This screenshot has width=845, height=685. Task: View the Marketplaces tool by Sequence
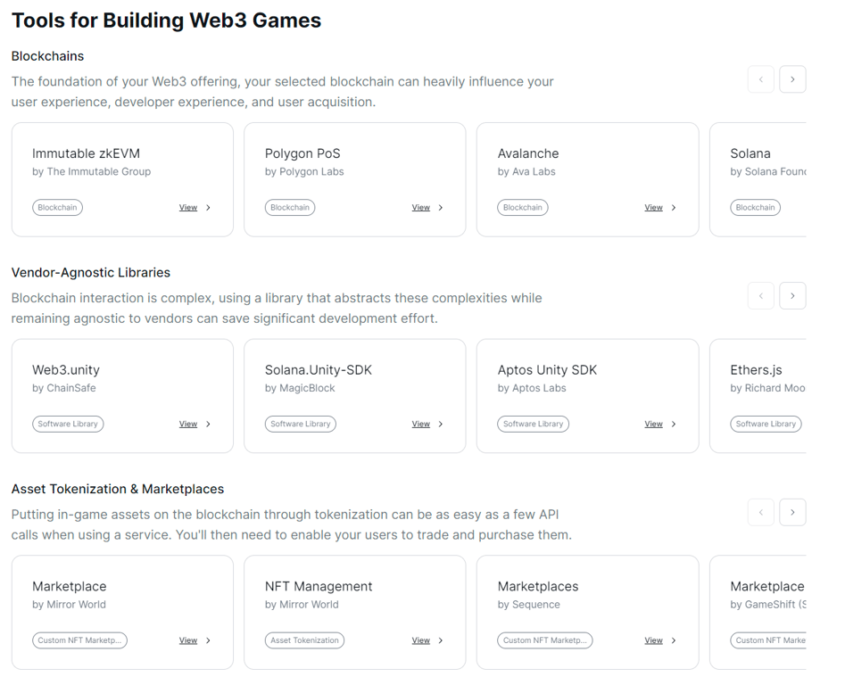(652, 640)
